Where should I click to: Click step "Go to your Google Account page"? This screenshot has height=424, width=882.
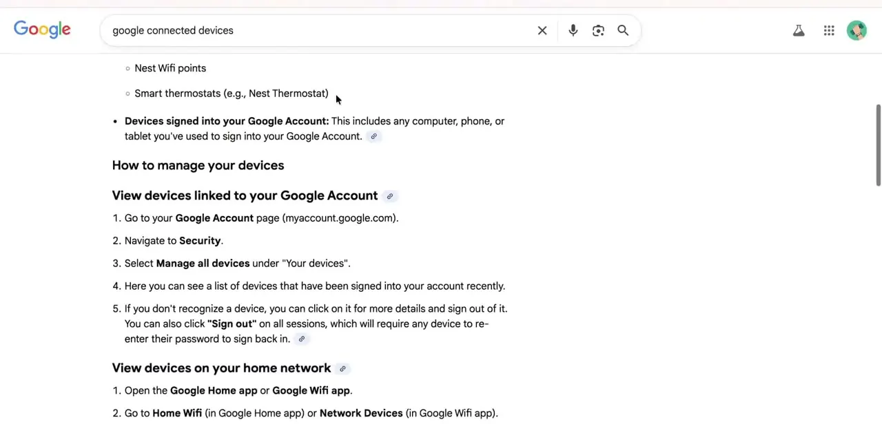pos(261,218)
